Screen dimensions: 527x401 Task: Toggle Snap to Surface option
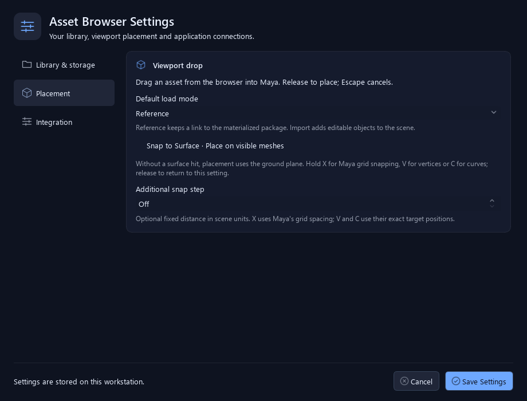click(215, 146)
